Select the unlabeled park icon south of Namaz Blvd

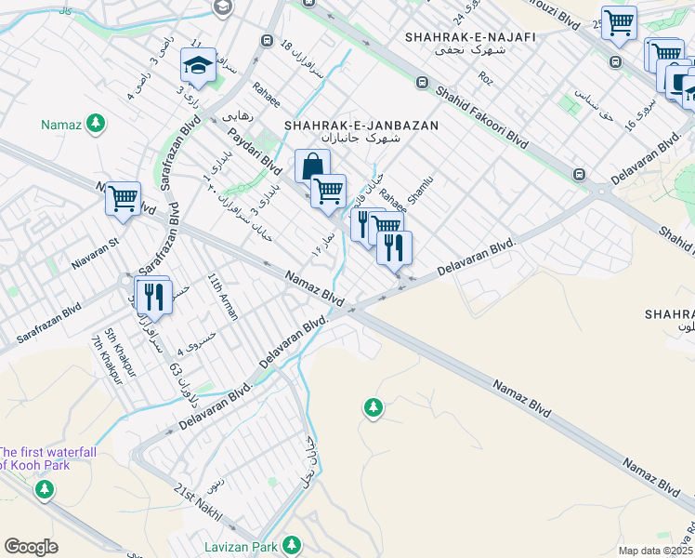373,407
